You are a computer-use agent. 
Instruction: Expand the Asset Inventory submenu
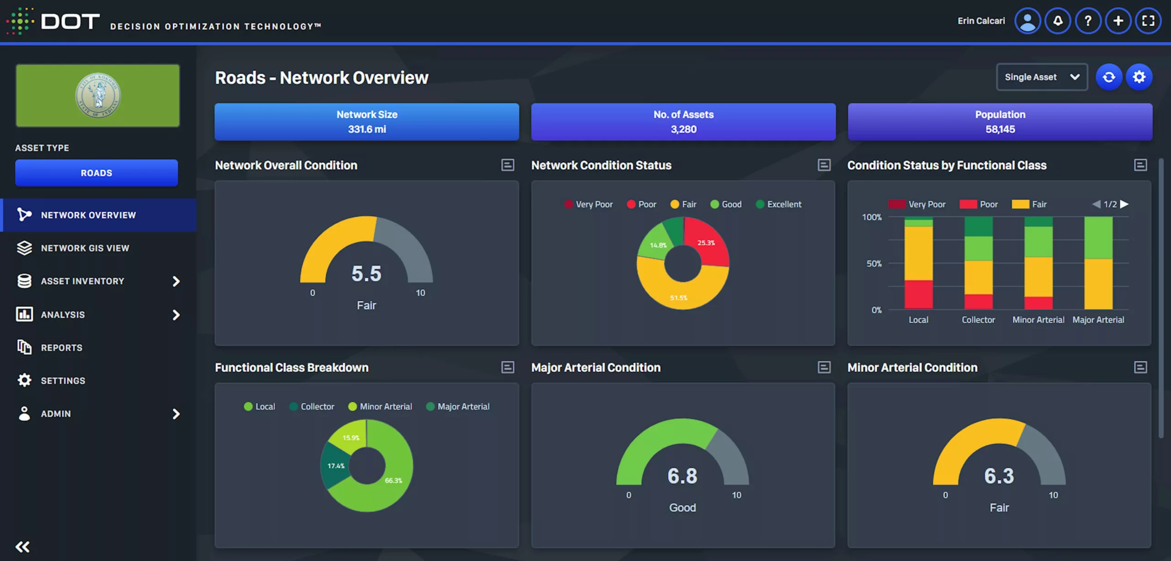[x=176, y=281]
